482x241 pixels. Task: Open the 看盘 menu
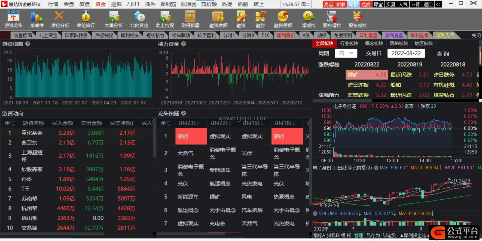69,4
